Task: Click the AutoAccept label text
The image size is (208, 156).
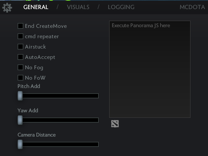Action: click(x=40, y=57)
